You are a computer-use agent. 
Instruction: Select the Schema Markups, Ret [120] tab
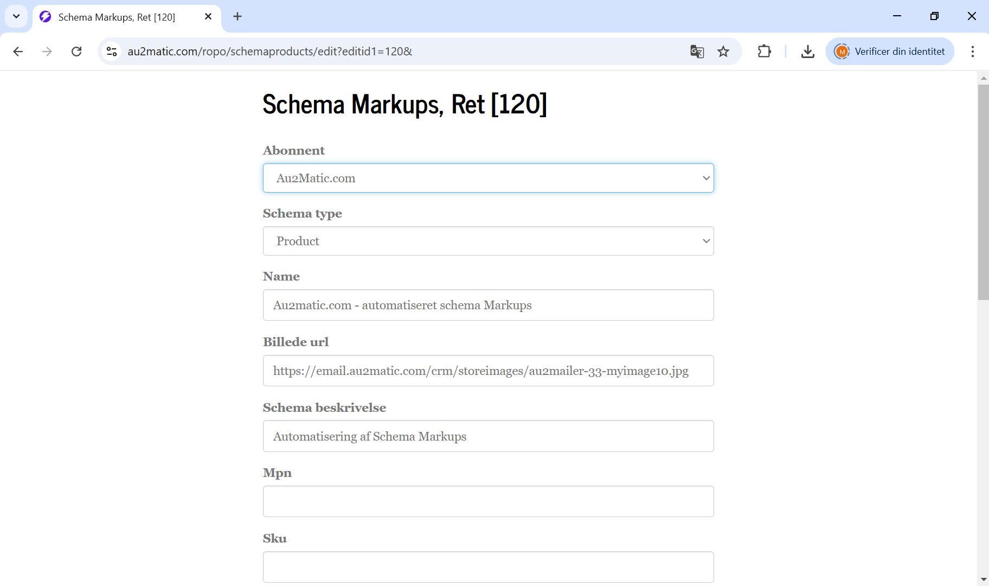click(x=126, y=17)
